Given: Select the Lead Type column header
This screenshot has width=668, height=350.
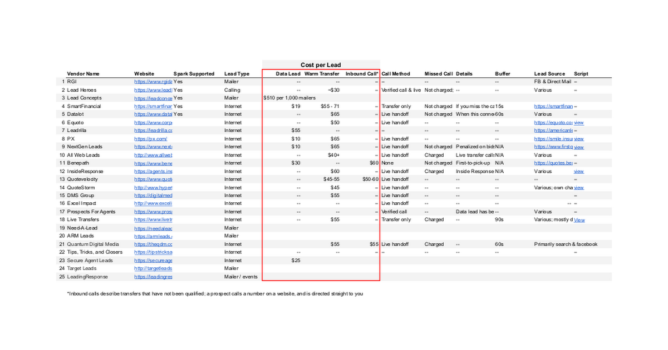Looking at the screenshot, I should coord(237,74).
